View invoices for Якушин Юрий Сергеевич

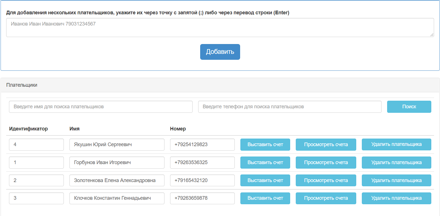pos(326,145)
